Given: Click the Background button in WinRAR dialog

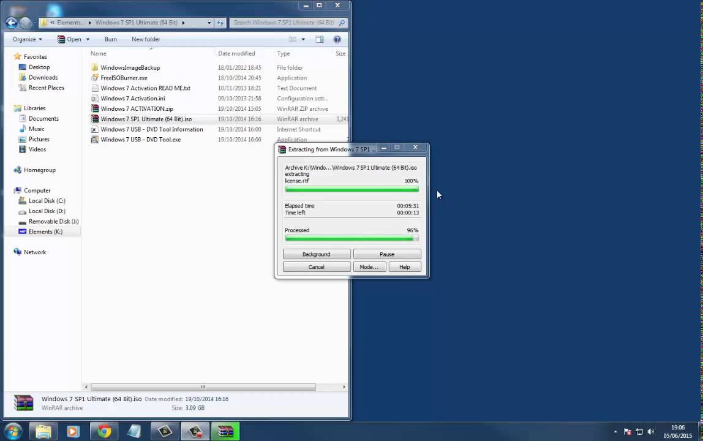Looking at the screenshot, I should point(317,254).
